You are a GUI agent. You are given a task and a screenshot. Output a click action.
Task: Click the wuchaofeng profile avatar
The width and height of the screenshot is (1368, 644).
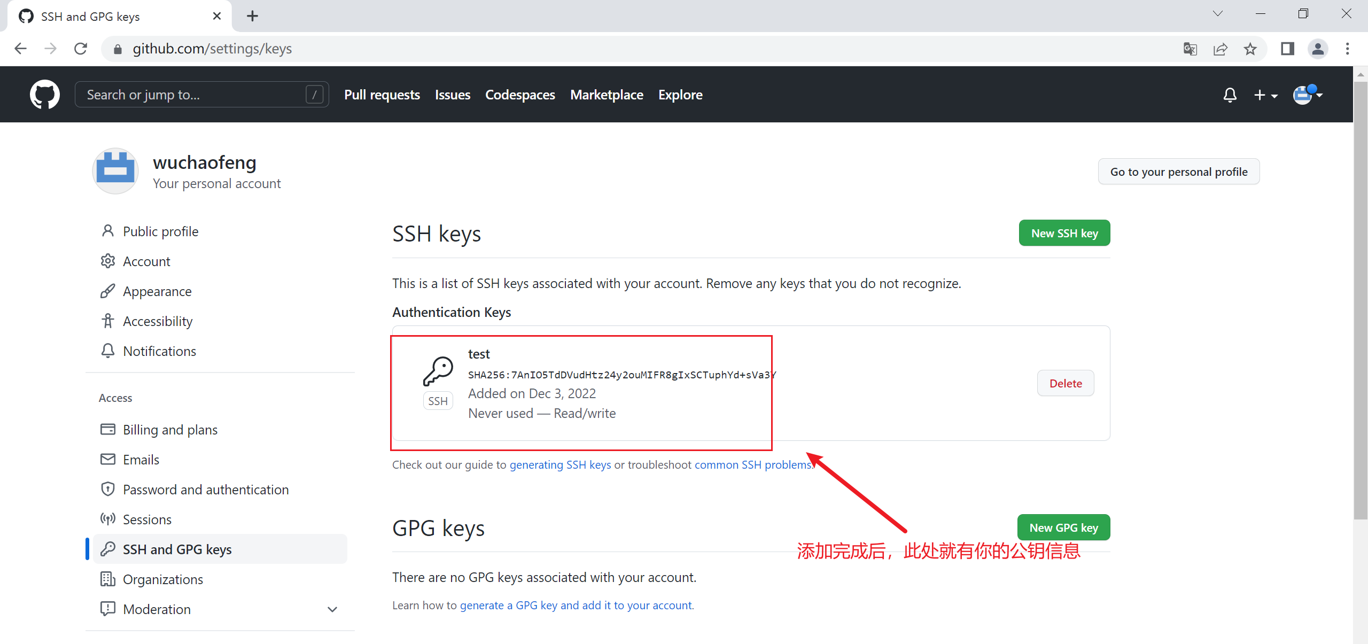(115, 171)
